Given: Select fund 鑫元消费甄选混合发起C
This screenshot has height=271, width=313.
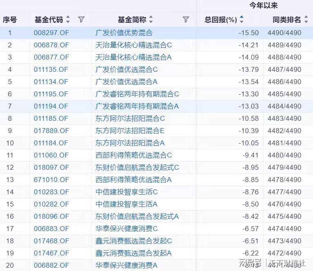Looking at the screenshot, I should [134, 241].
